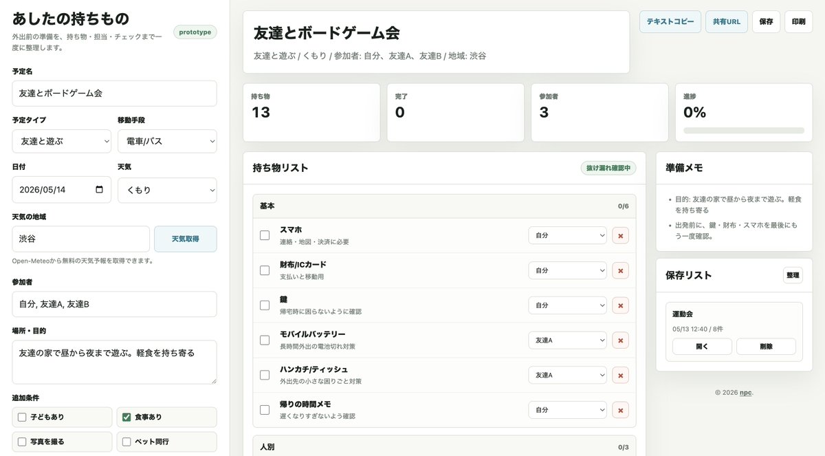This screenshot has height=456, width=825.
Task: Change the assignee dropdown for スマホ
Action: pyautogui.click(x=567, y=235)
